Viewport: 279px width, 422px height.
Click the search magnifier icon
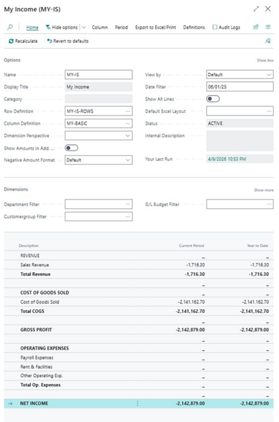click(10, 27)
